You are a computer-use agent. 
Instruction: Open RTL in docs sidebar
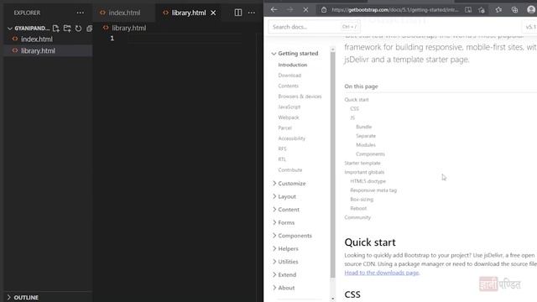point(282,159)
